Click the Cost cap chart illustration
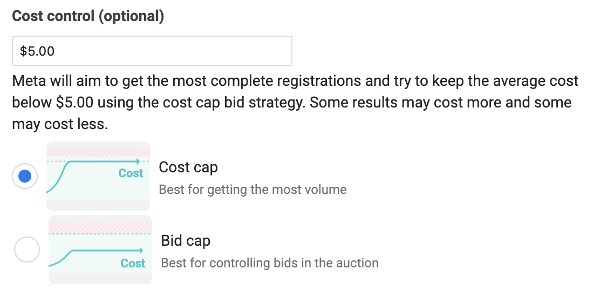 pos(98,176)
